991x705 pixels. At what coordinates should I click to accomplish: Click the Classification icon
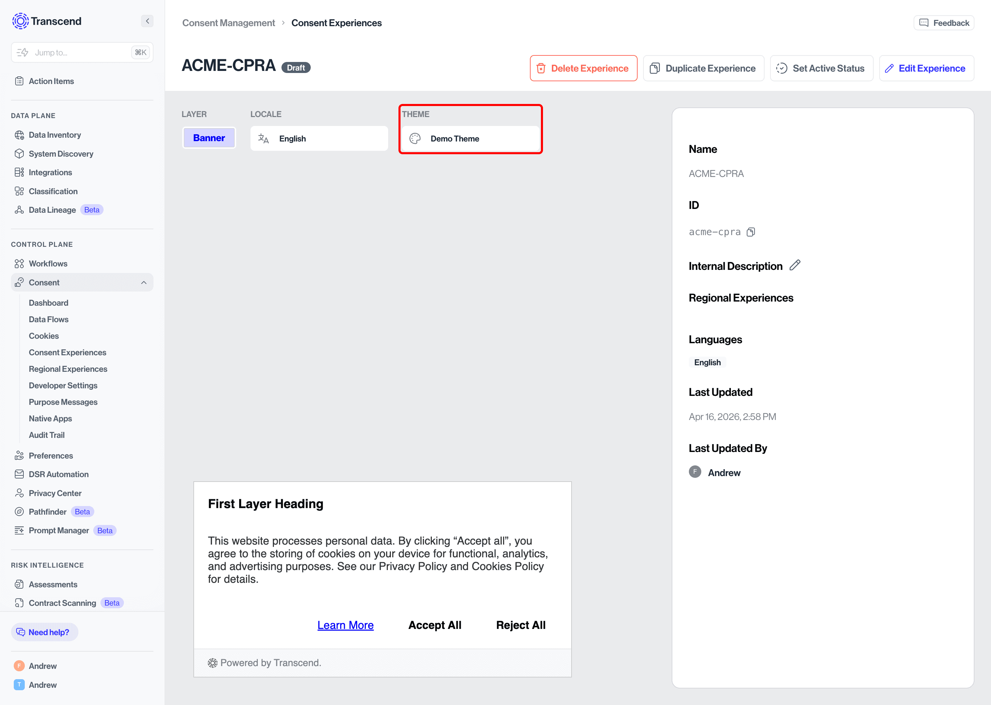(x=19, y=191)
